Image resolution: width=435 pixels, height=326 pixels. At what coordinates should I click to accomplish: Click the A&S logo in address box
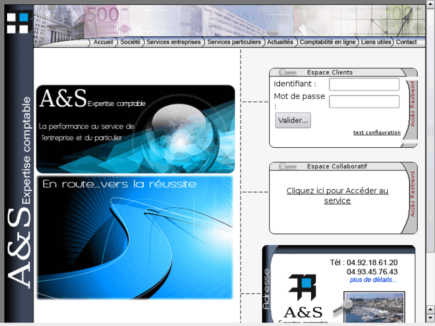point(303,298)
